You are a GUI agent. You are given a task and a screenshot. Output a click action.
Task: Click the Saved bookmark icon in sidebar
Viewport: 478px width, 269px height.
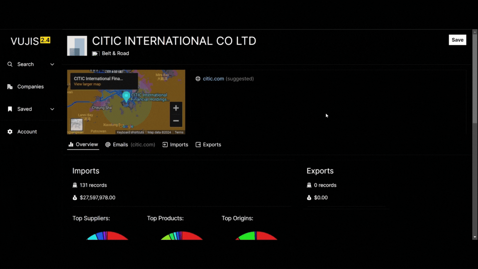coord(10,109)
